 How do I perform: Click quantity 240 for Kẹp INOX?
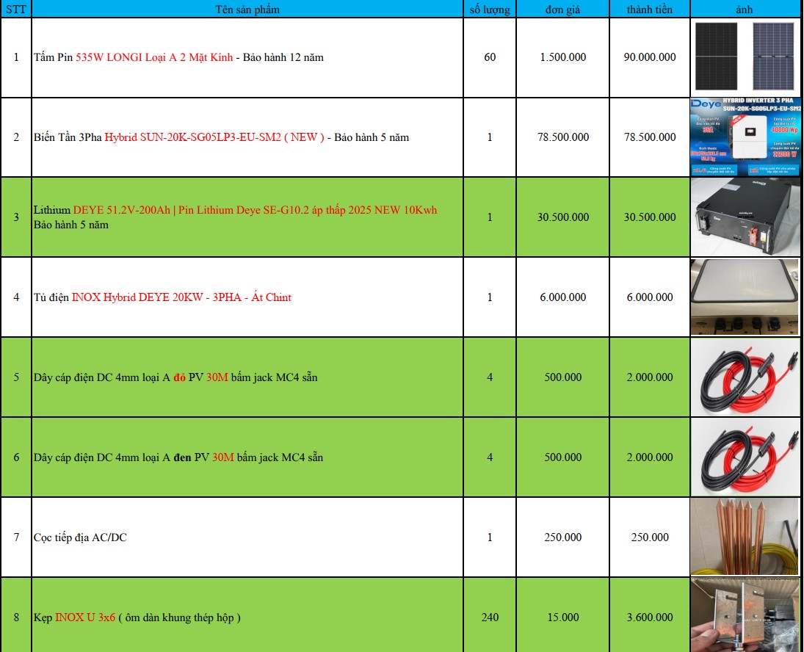point(490,617)
